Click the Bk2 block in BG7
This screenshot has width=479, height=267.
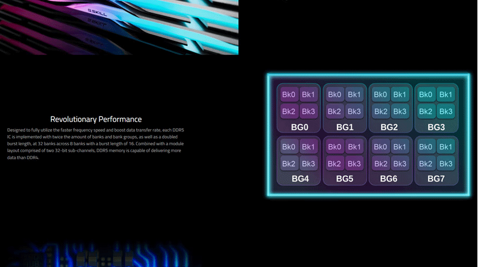pos(426,164)
